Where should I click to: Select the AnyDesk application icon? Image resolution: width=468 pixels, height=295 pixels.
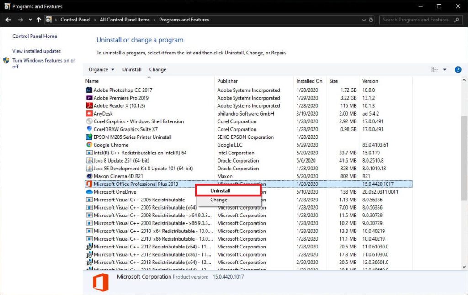tap(89, 113)
